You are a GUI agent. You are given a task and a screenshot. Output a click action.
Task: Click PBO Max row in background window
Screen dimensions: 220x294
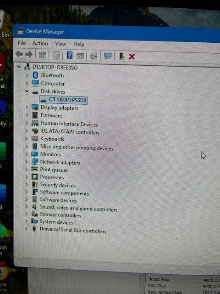coord(184,286)
